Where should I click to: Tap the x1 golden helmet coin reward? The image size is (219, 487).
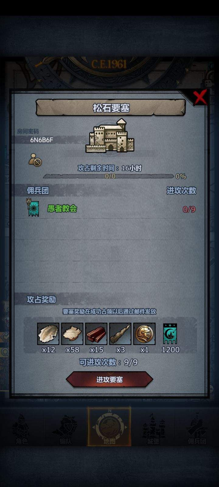point(144,334)
